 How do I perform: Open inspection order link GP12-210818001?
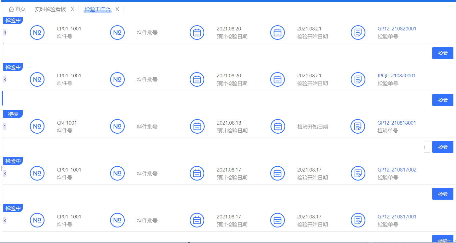[397, 123]
